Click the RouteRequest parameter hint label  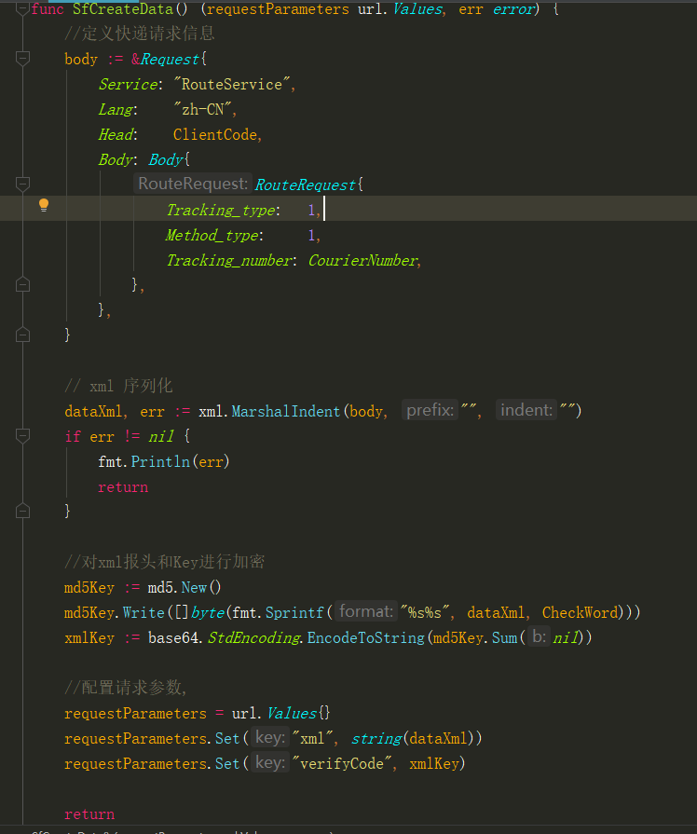[193, 184]
